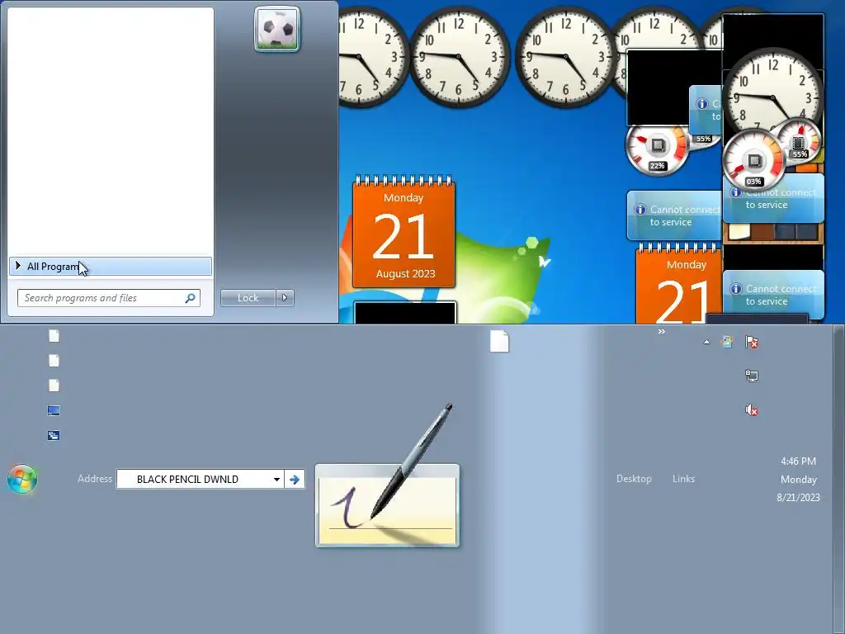Click the magnifier icon in search box
The image size is (845, 634).
[190, 297]
